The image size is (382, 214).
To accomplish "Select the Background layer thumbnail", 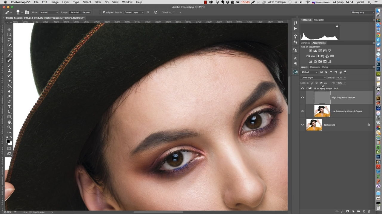I will (314, 125).
